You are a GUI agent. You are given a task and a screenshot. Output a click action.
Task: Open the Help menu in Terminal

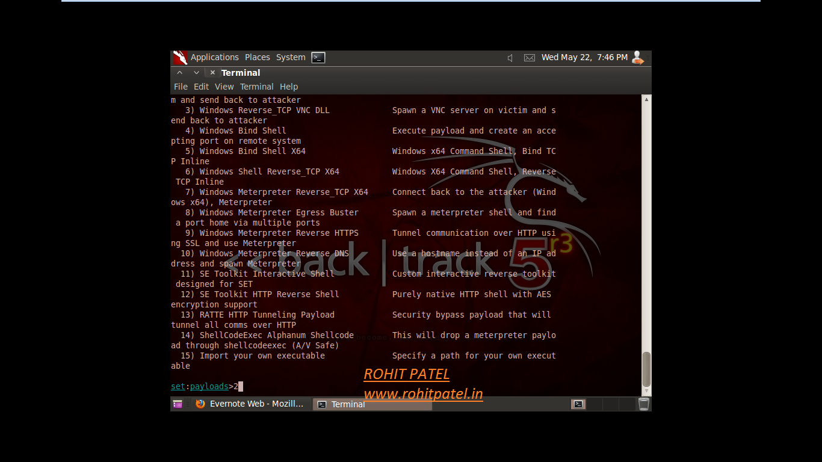coord(289,87)
